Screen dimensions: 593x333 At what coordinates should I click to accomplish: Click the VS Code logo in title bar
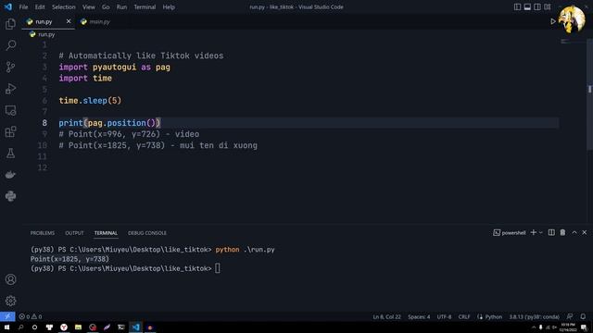tap(8, 6)
